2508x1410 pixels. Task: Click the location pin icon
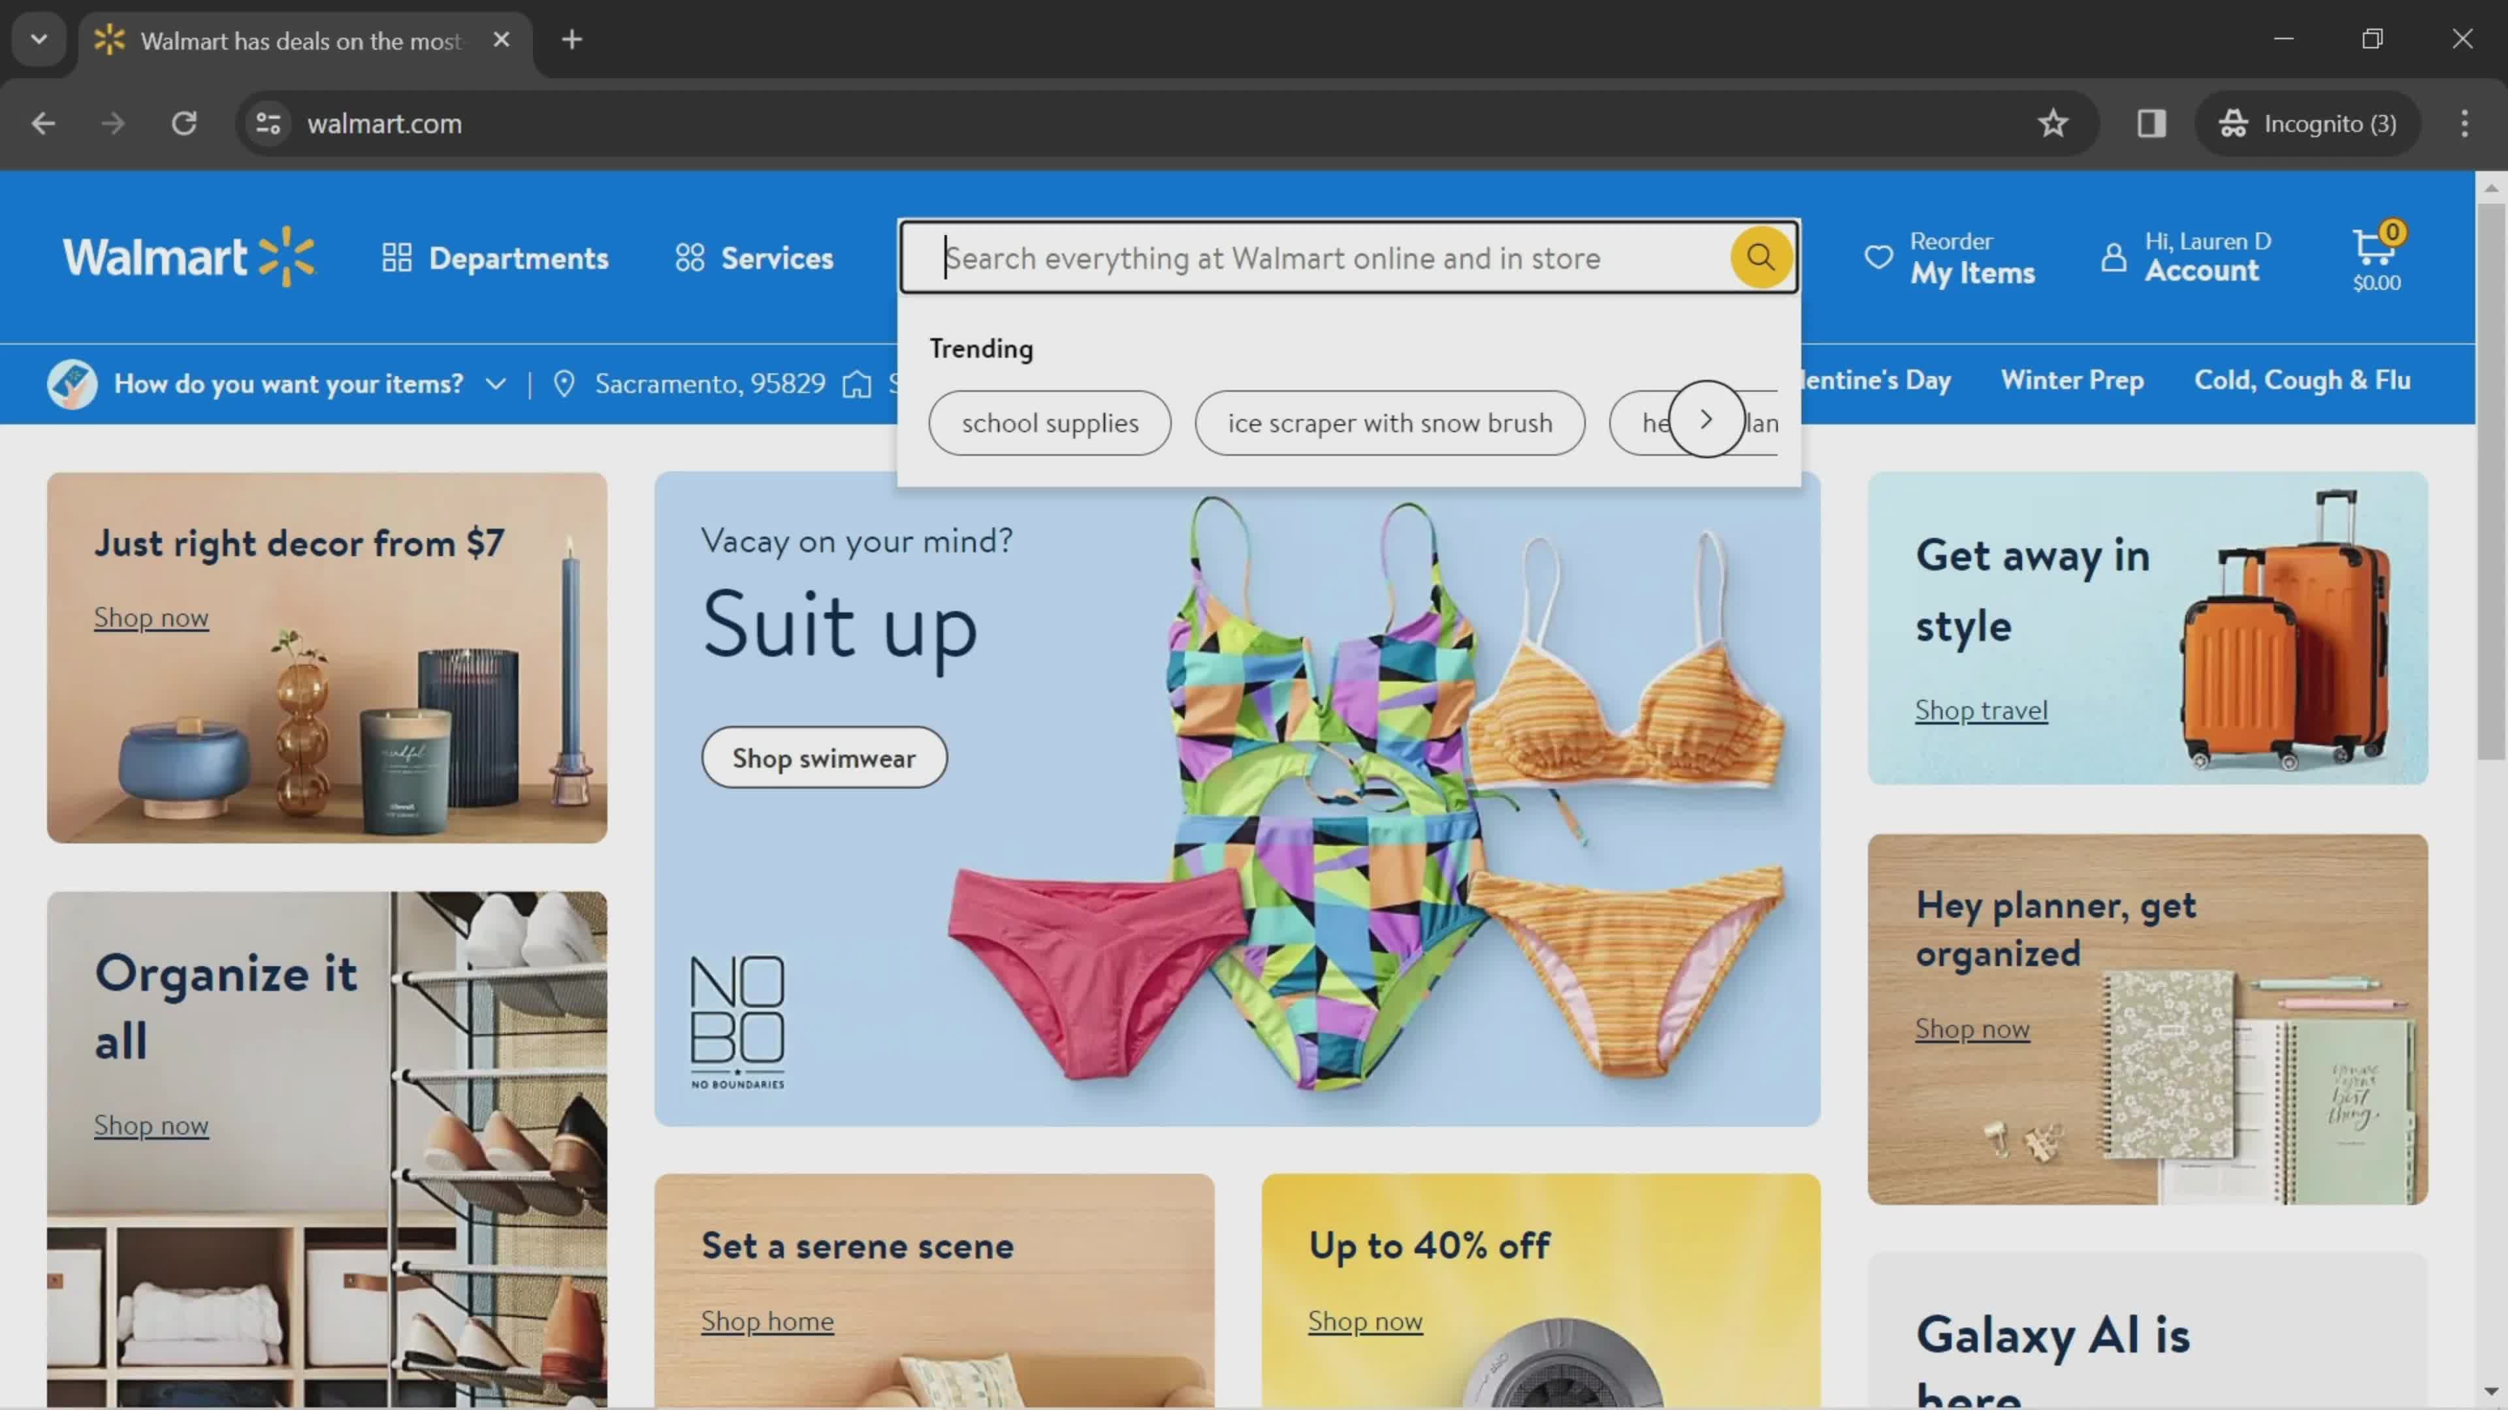pos(564,383)
